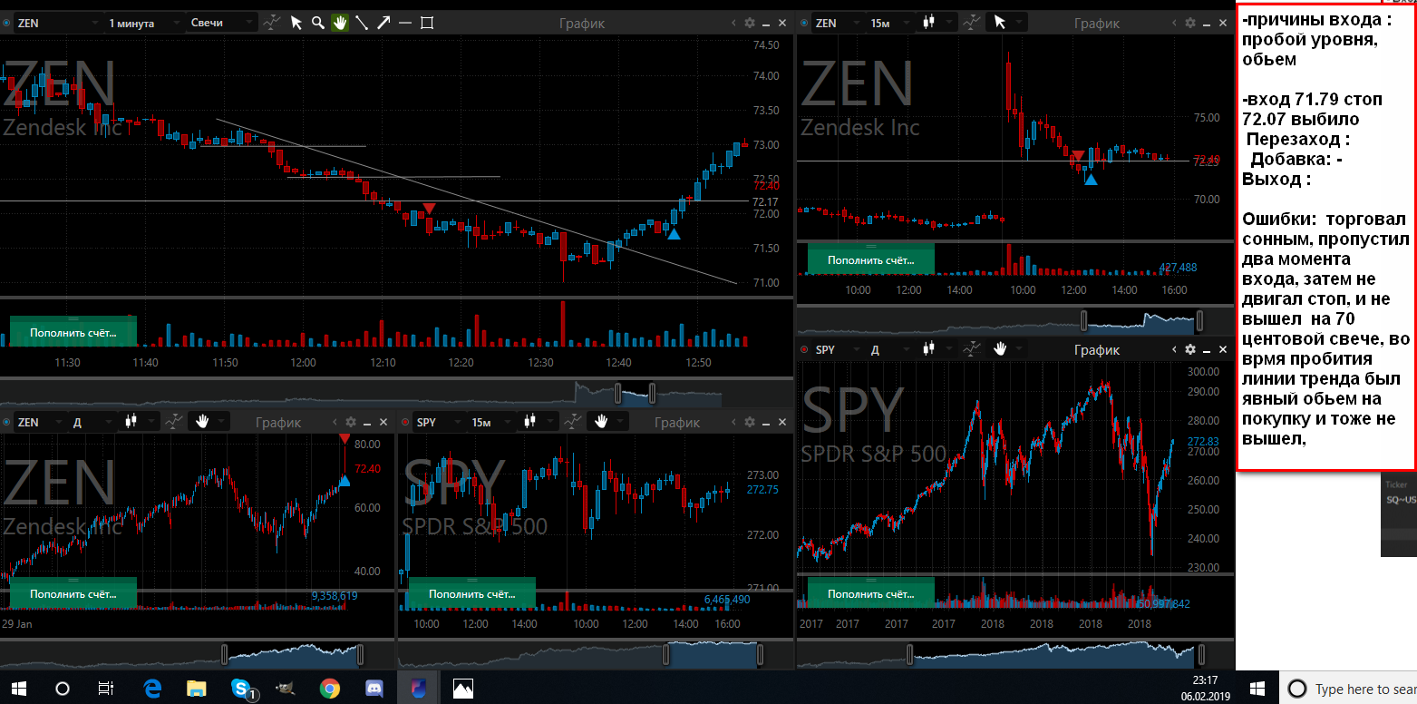1417x704 pixels.
Task: Click collapse chevron in SPY 15m chart header
Action: [x=733, y=422]
